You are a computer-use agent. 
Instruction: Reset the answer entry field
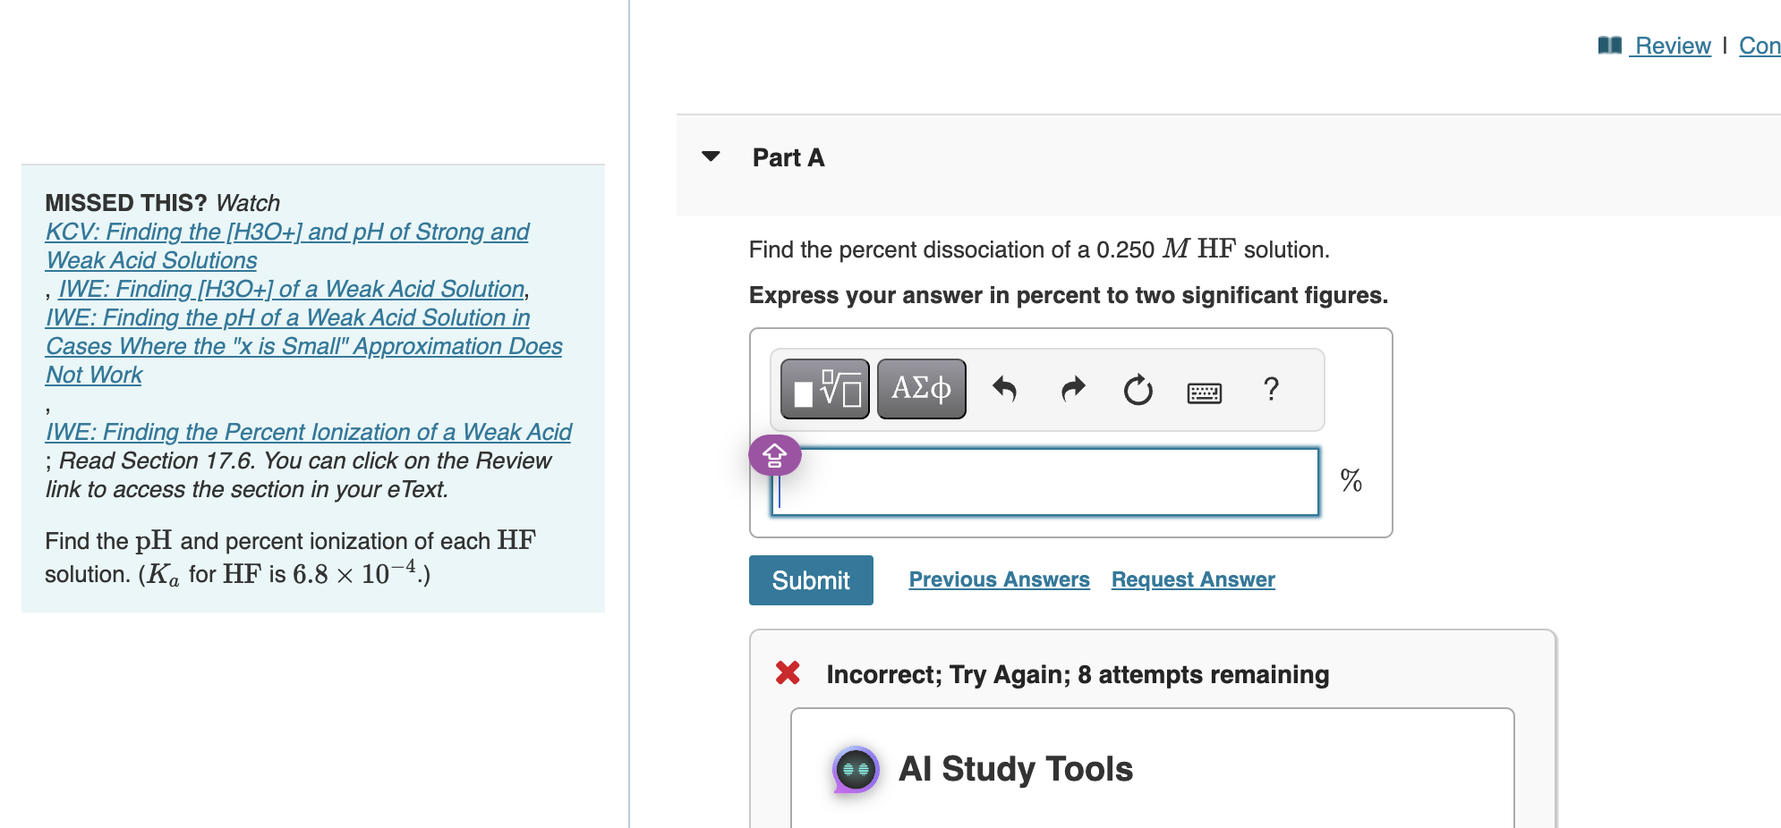click(x=1137, y=388)
